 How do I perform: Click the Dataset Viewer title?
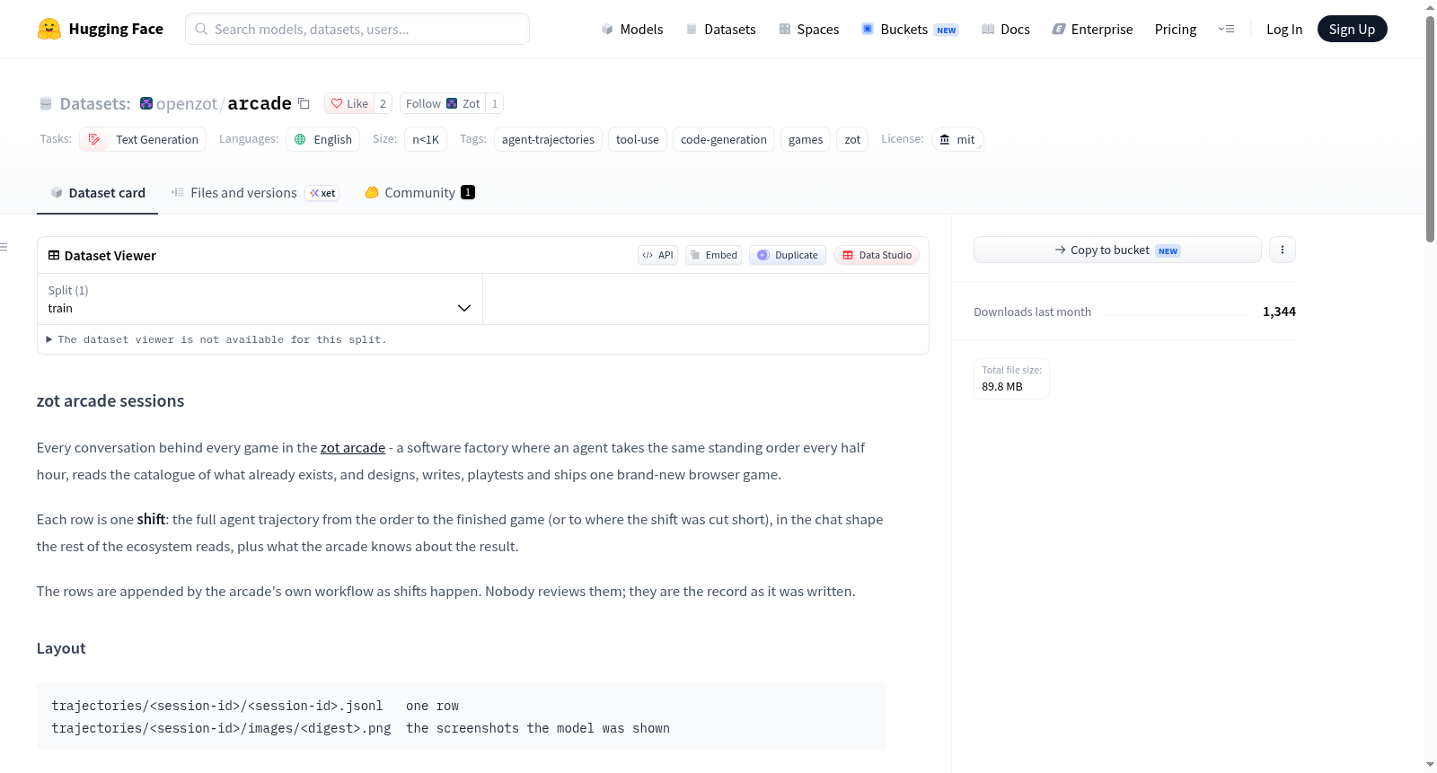(x=110, y=255)
